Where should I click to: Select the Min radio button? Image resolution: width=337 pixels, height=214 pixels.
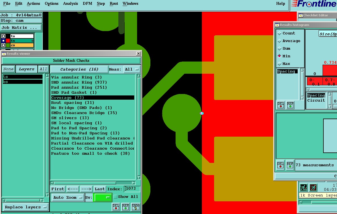[280, 56]
